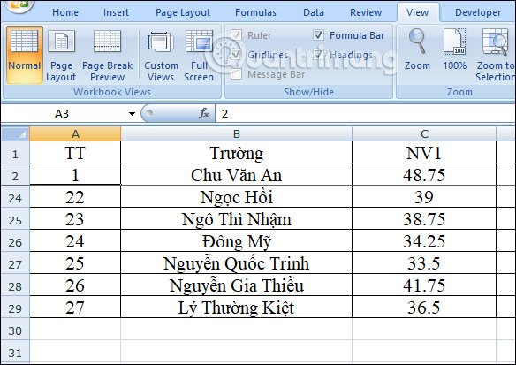Click the Name Box showing A3
Screen dimensions: 516x365
pyautogui.click(x=63, y=114)
